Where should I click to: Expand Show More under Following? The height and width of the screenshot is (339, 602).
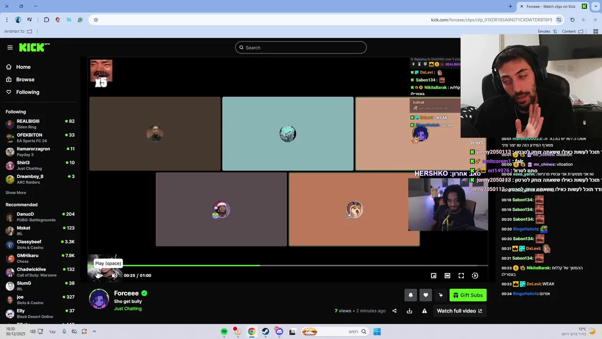pyautogui.click(x=16, y=193)
